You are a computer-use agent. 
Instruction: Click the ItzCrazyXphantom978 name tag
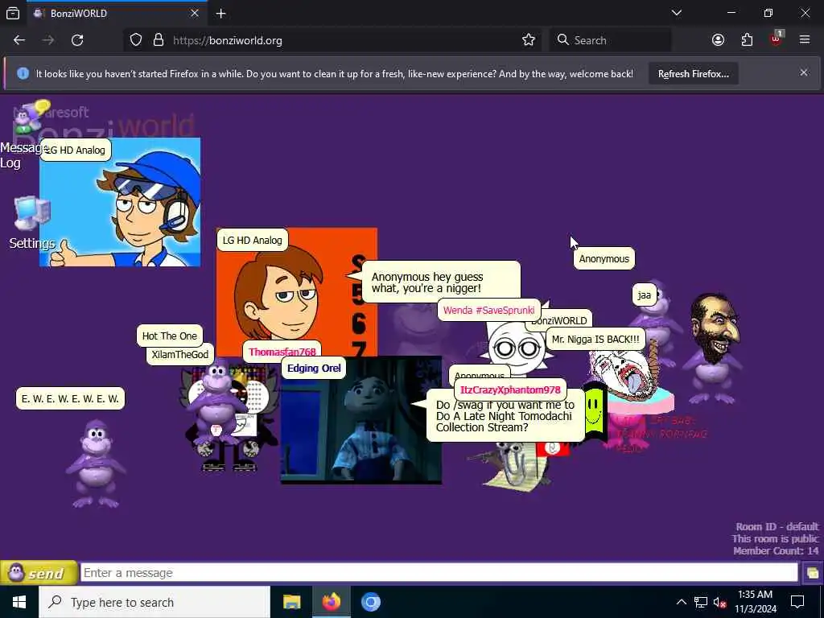pyautogui.click(x=510, y=390)
